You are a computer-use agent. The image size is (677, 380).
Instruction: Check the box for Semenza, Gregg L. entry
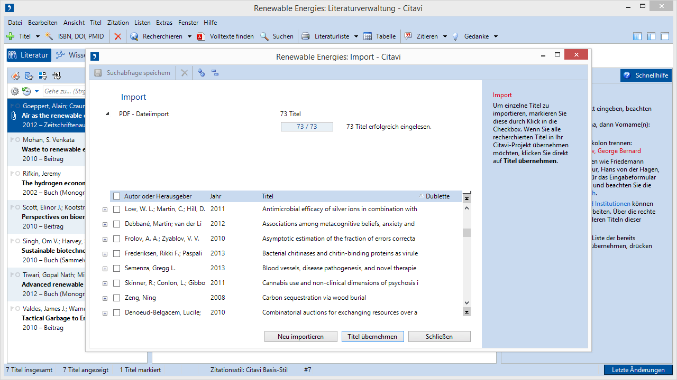tap(117, 269)
